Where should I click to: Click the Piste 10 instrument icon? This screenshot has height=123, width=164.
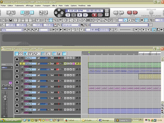[x=17, y=111]
